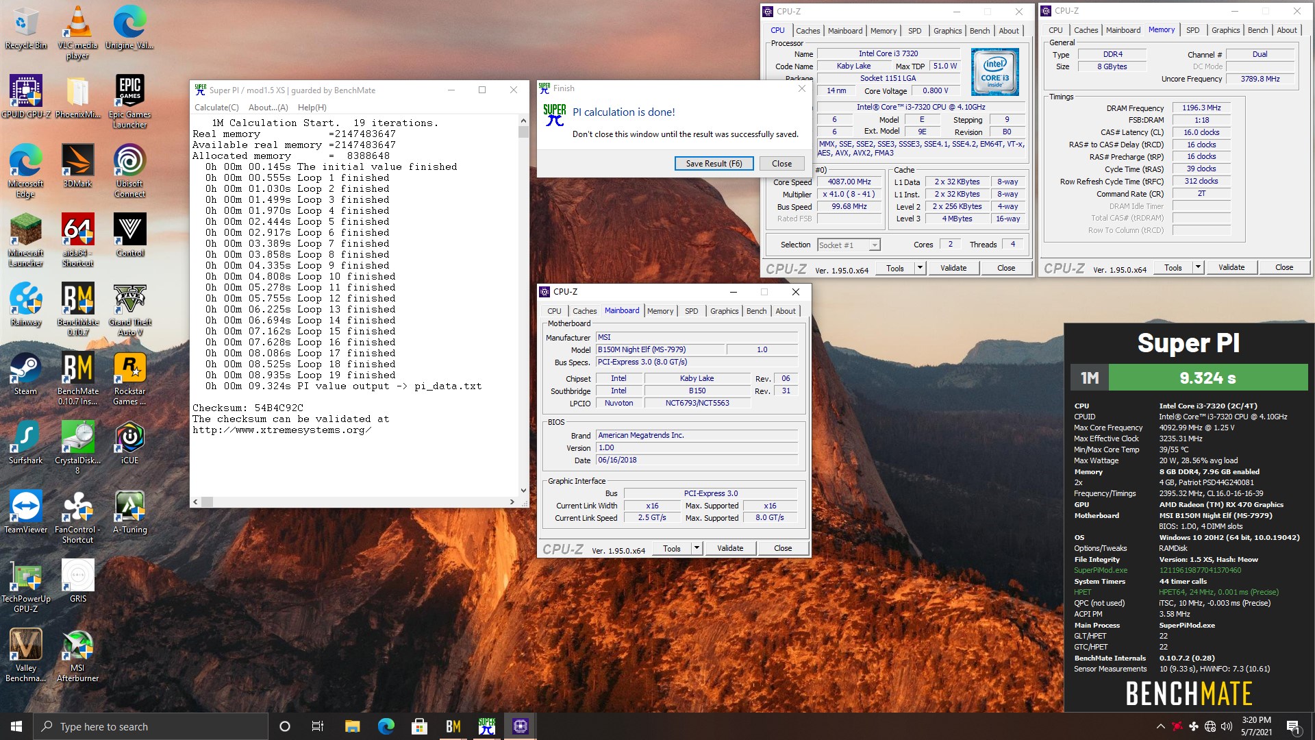Switch to SPD tab in Mainboard CPU-Z window

(692, 311)
